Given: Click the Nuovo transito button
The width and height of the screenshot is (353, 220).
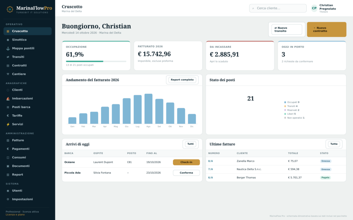Looking at the screenshot, I should coord(286,30).
